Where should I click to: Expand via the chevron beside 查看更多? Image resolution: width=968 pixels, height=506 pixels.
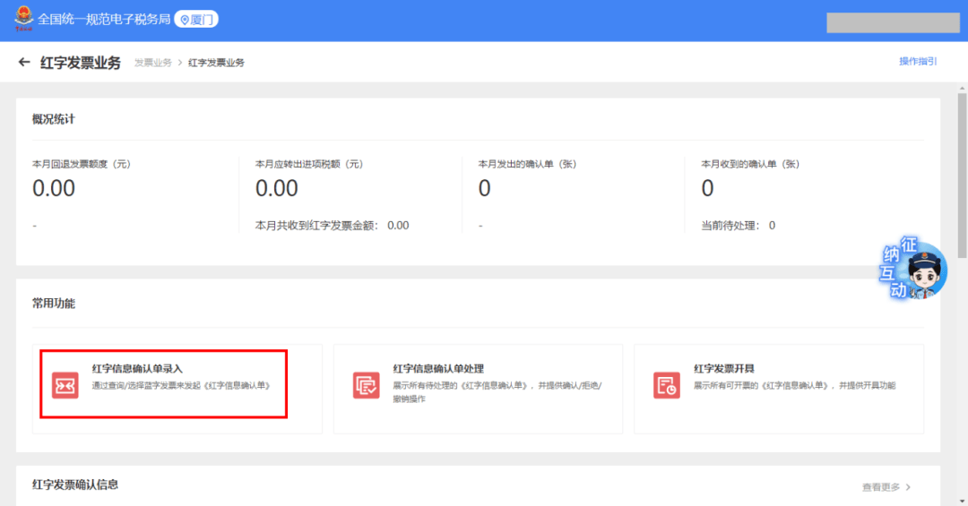[908, 487]
